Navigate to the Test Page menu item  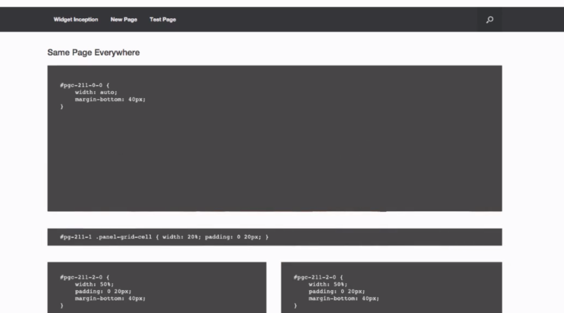(162, 20)
